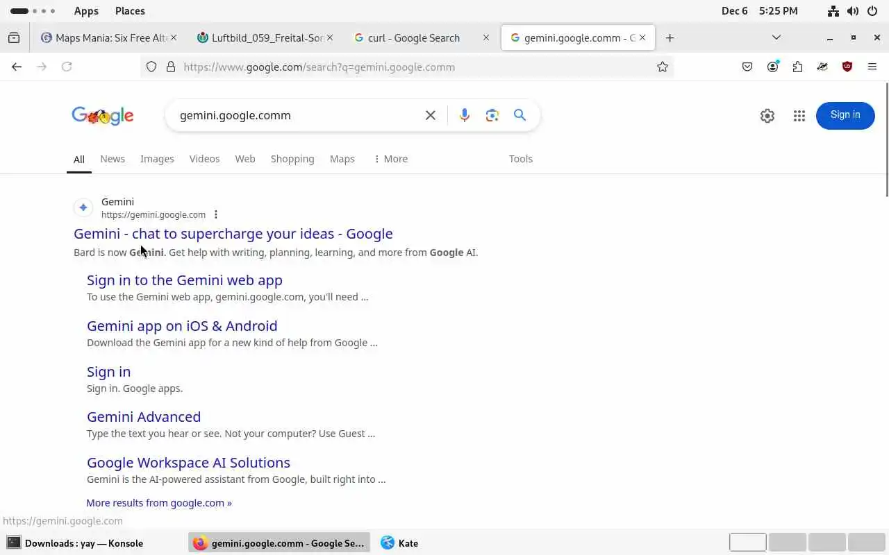Click the blue Sign in button
This screenshot has height=555, width=889.
click(845, 115)
